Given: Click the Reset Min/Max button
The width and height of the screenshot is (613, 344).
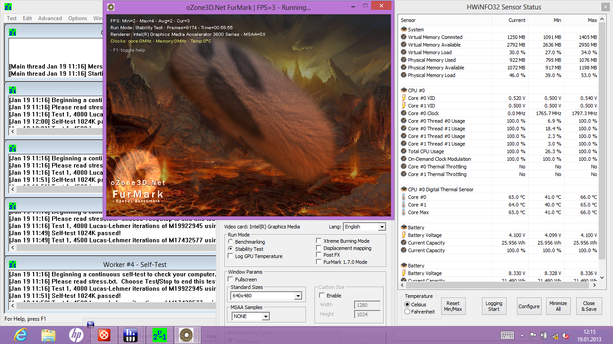Looking at the screenshot, I should [453, 306].
